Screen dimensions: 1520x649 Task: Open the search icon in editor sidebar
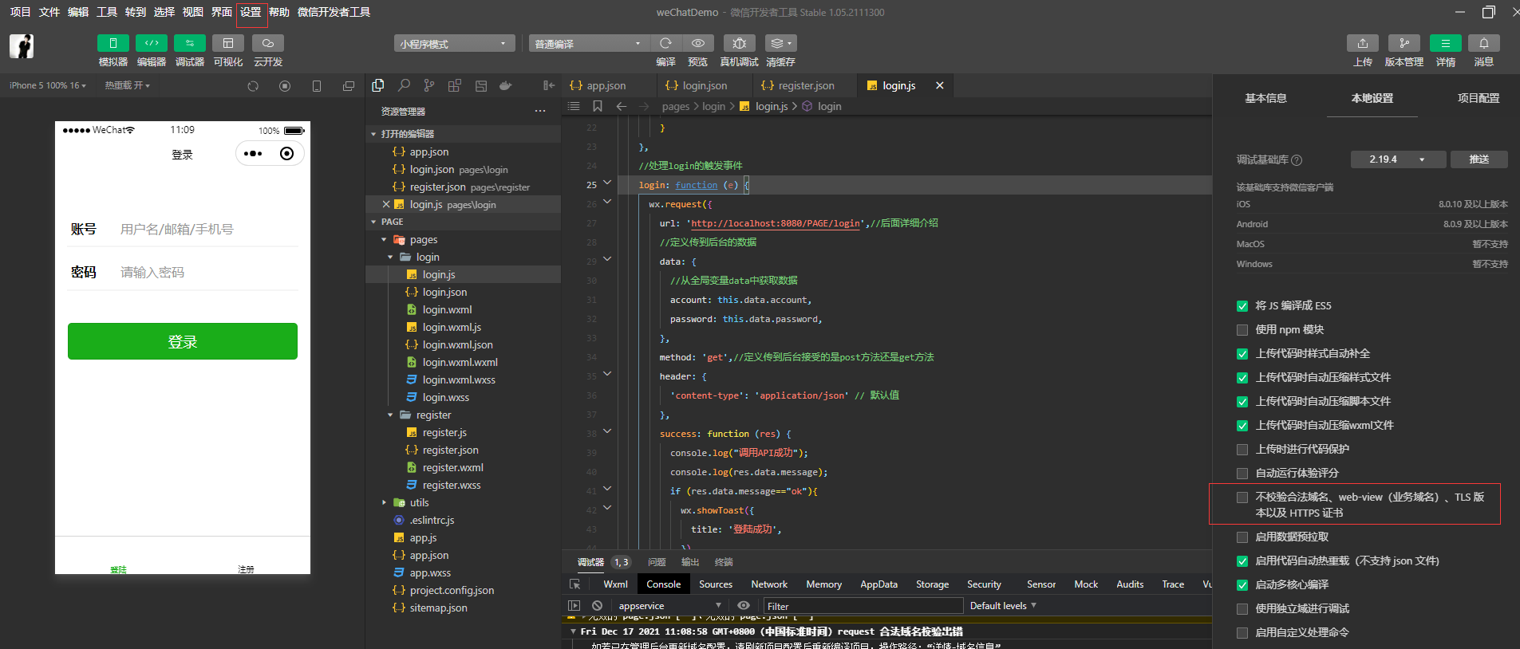click(x=404, y=85)
